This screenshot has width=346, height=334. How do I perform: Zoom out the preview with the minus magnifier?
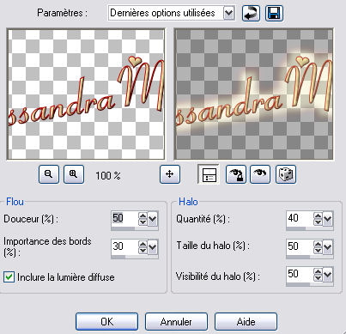(49, 174)
